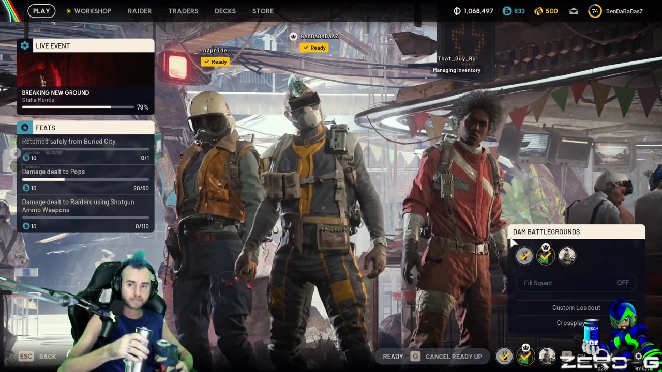
Task: Click the third squad portrait icon in the bottom bar
Action: (547, 356)
